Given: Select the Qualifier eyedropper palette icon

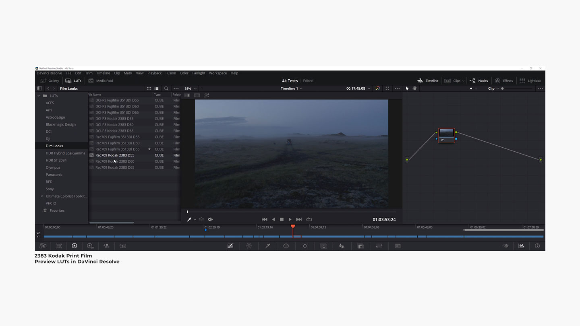Looking at the screenshot, I should pyautogui.click(x=267, y=246).
